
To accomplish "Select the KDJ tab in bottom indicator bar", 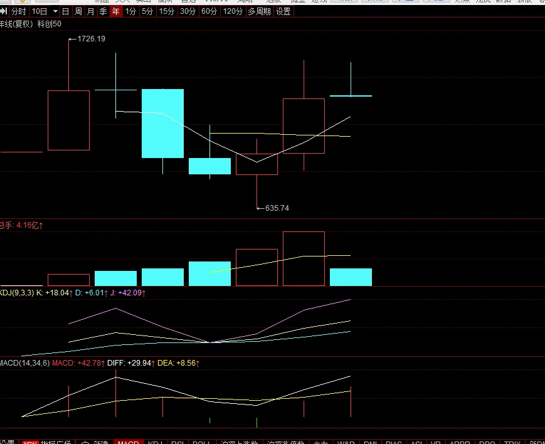I will (x=156, y=442).
